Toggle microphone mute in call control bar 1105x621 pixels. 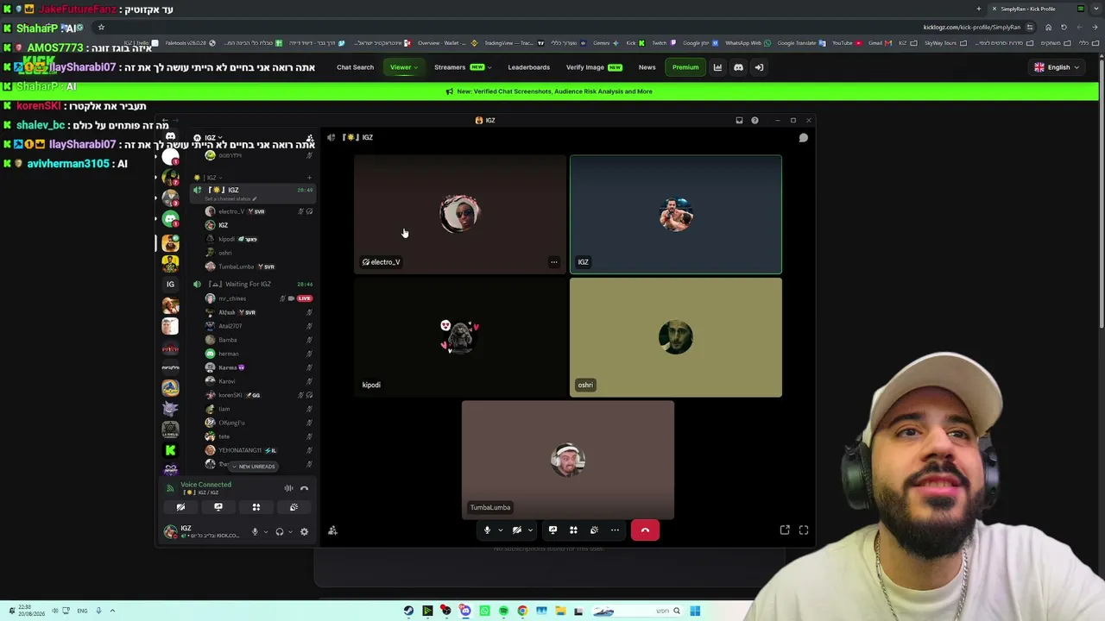[x=487, y=530]
